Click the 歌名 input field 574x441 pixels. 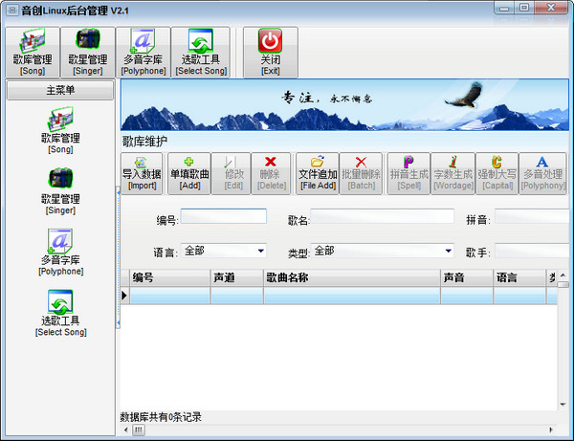tap(383, 216)
